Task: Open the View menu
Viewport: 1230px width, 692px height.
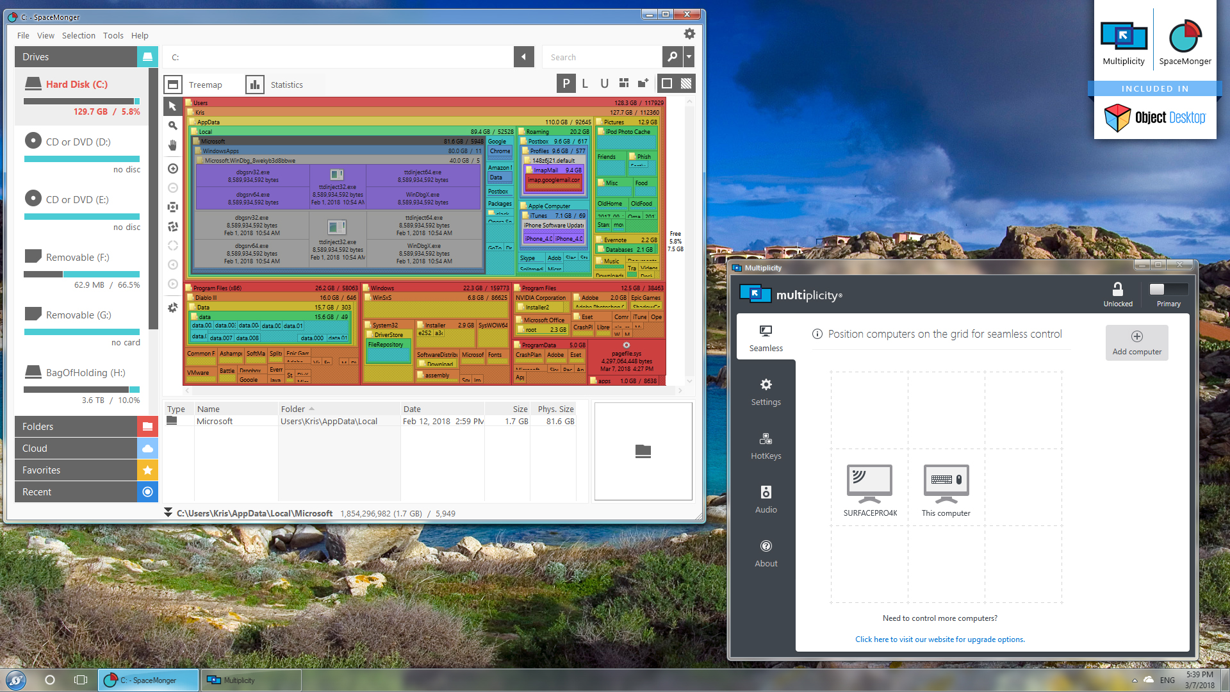Action: coord(45,35)
